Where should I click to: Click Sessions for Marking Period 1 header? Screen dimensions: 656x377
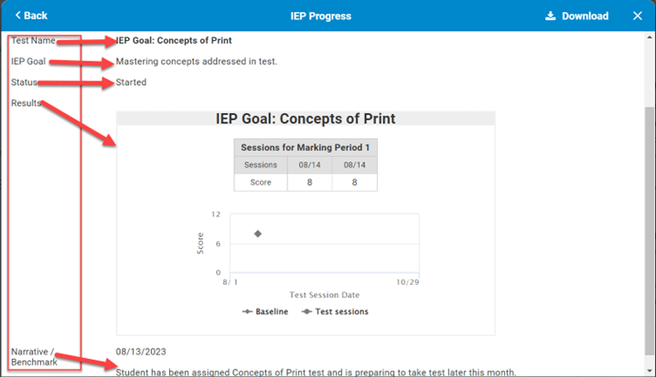[306, 147]
